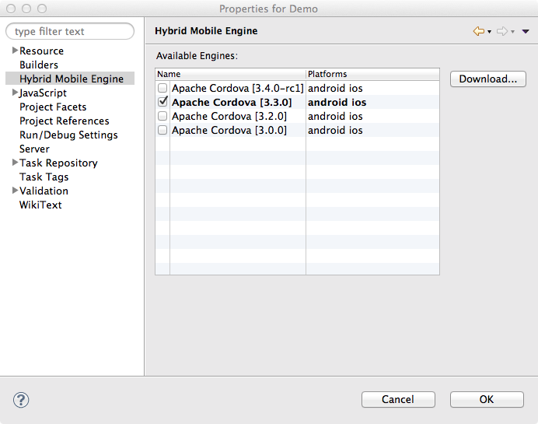Open Project References page
This screenshot has height=424, width=538.
tap(65, 121)
